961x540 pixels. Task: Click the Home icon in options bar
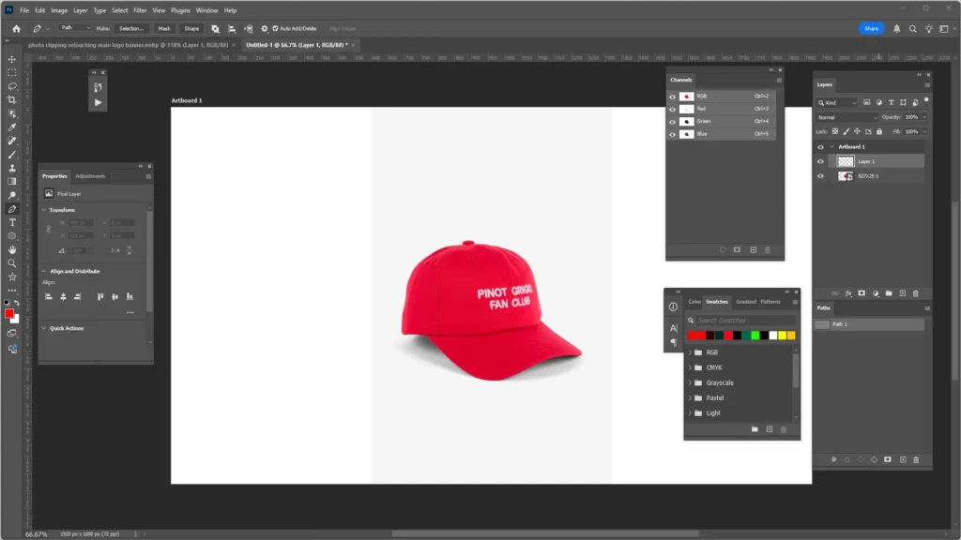tap(16, 29)
